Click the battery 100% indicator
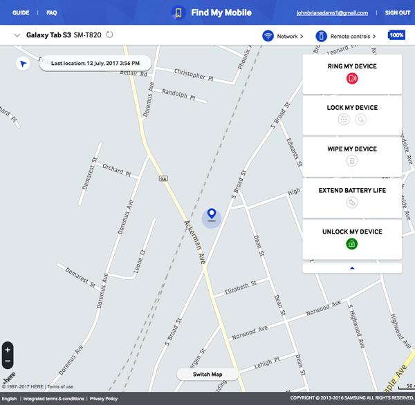415x405 pixels. click(396, 35)
